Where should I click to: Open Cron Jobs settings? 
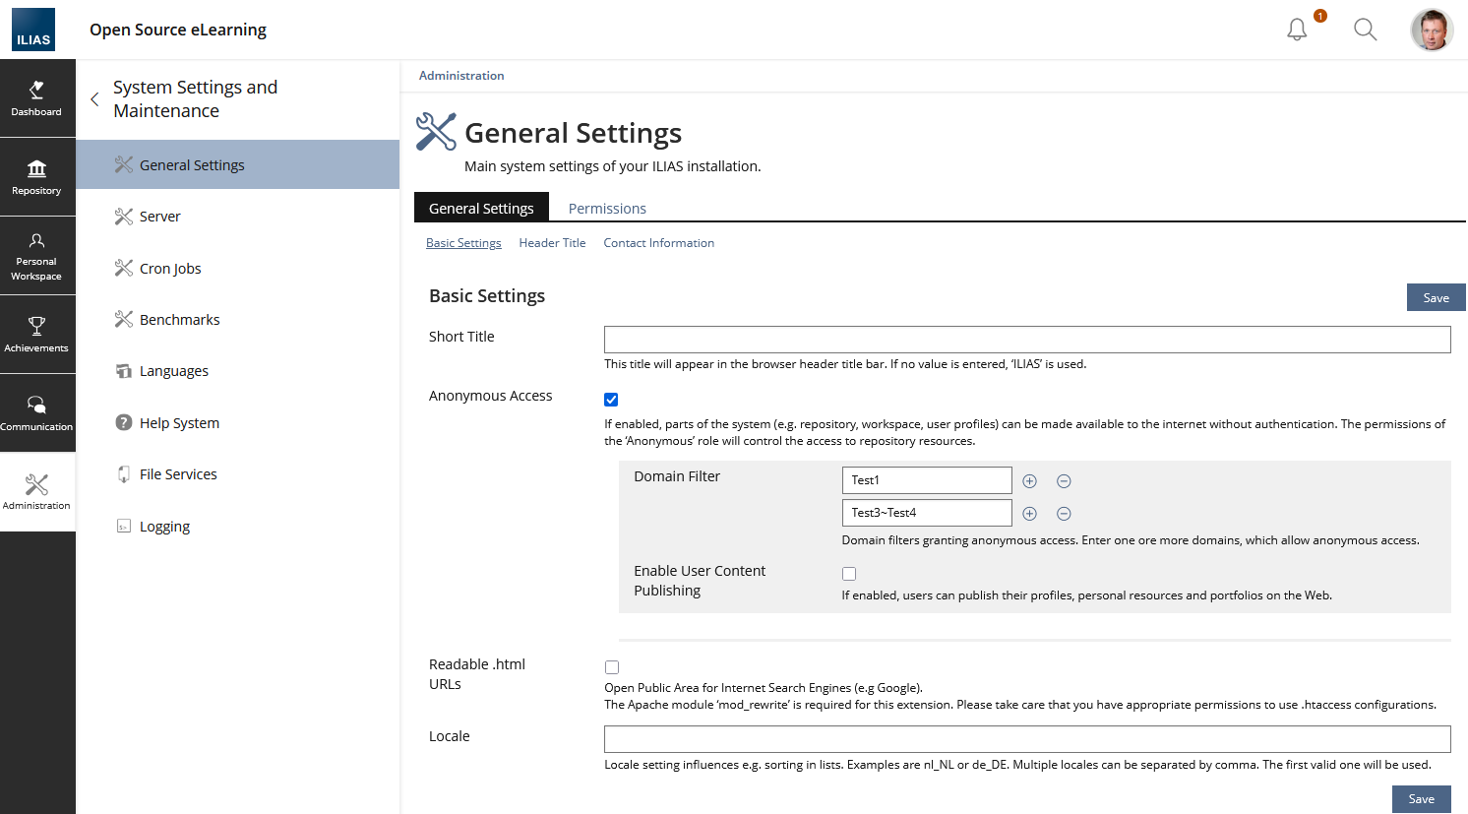(170, 269)
